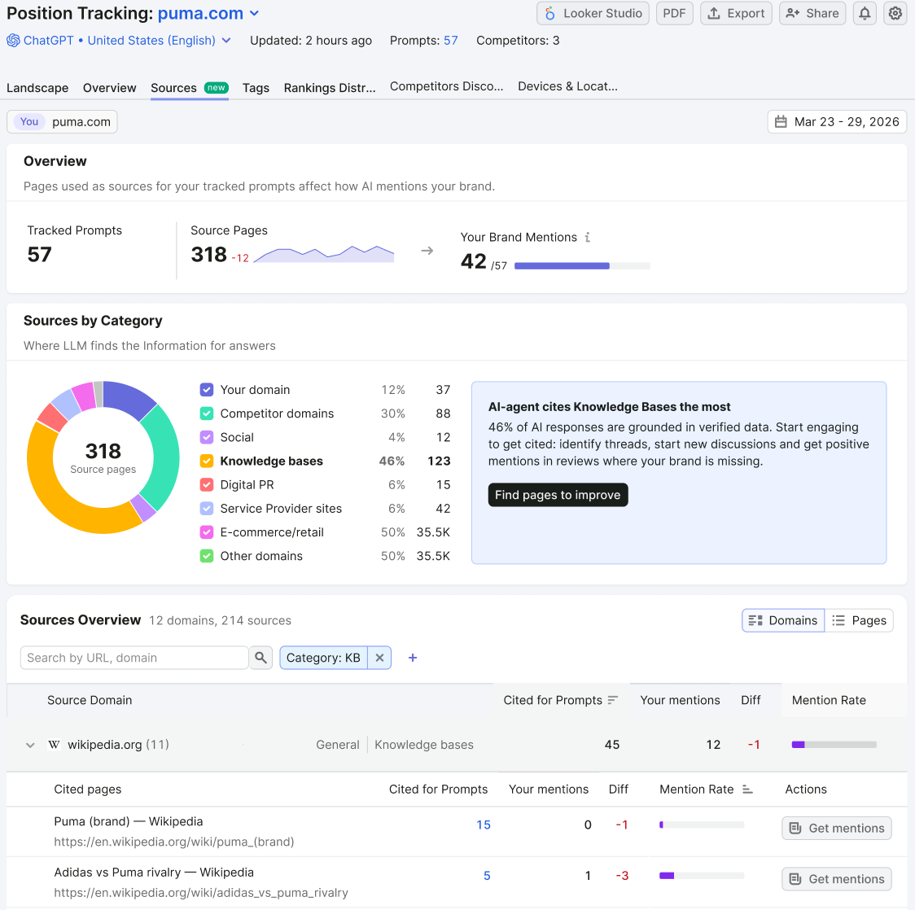Click the Wikipedia W favicon

click(x=54, y=745)
